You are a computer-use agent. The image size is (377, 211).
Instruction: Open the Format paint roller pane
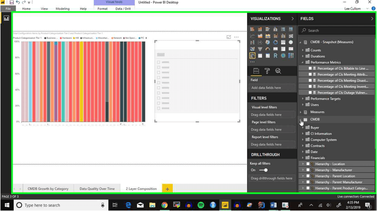click(267, 71)
